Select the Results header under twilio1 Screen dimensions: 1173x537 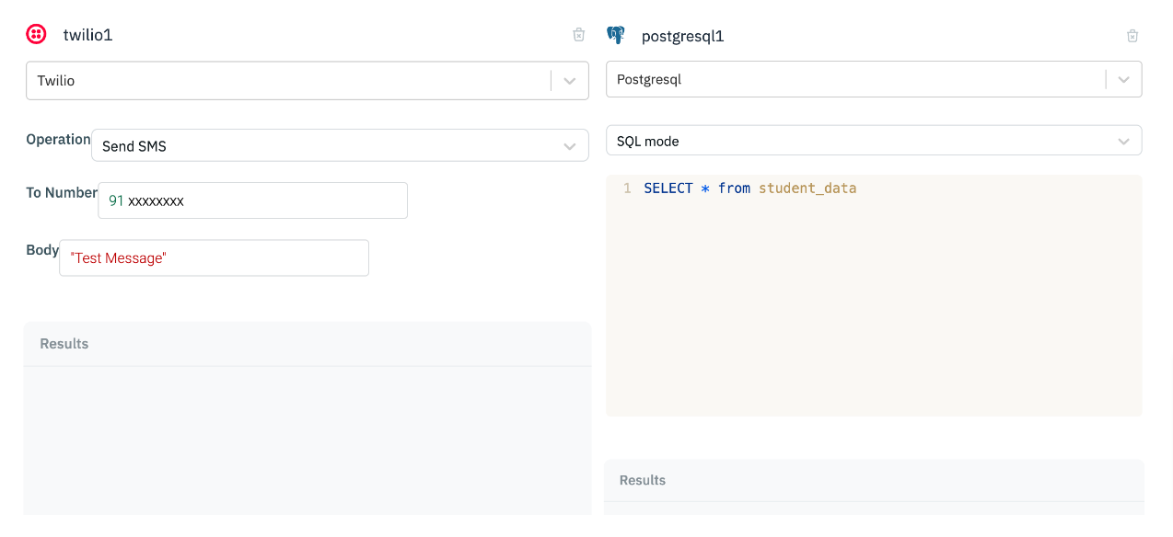pos(64,344)
